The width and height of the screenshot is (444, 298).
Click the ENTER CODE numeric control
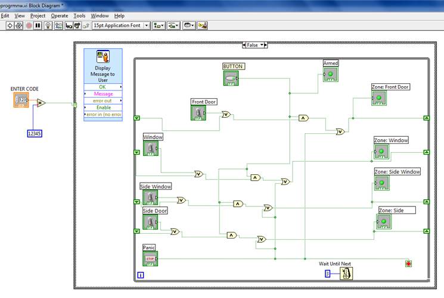[21, 100]
